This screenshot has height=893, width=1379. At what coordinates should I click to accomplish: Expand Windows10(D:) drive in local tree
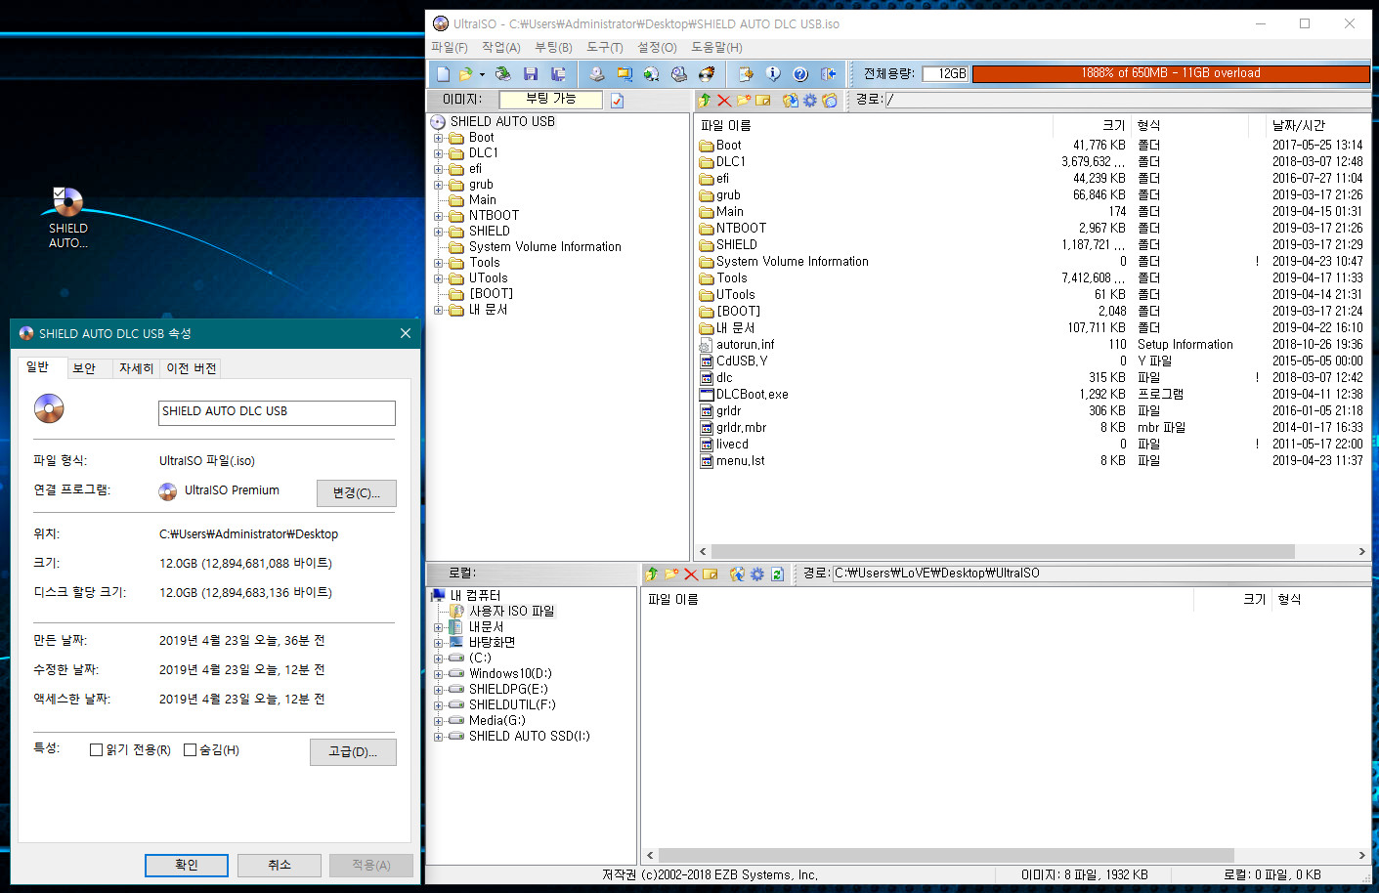tap(439, 674)
